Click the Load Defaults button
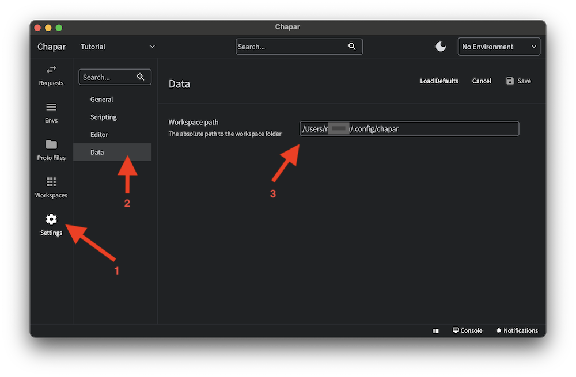 point(439,81)
